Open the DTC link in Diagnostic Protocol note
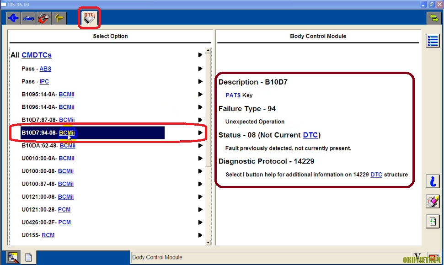 pyautogui.click(x=376, y=175)
